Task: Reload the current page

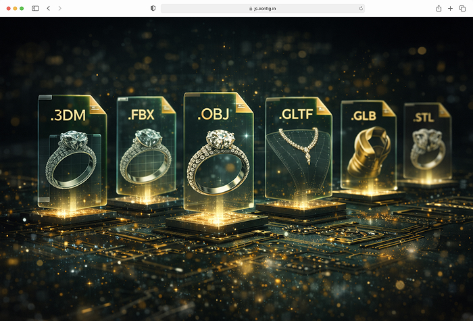Action: 362,8
